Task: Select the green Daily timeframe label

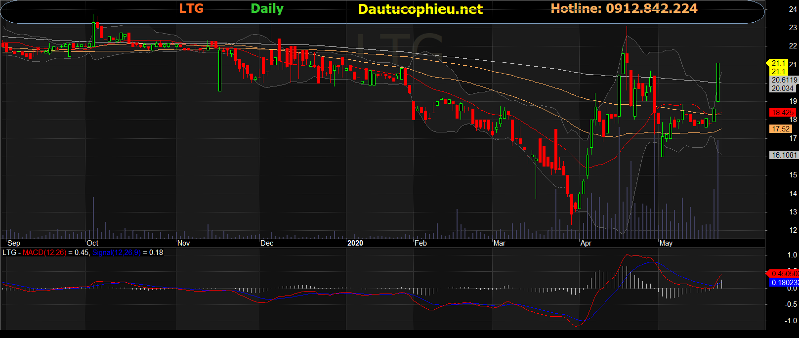Action: [x=267, y=8]
